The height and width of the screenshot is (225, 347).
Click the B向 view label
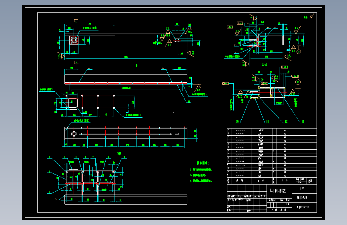click(x=119, y=153)
